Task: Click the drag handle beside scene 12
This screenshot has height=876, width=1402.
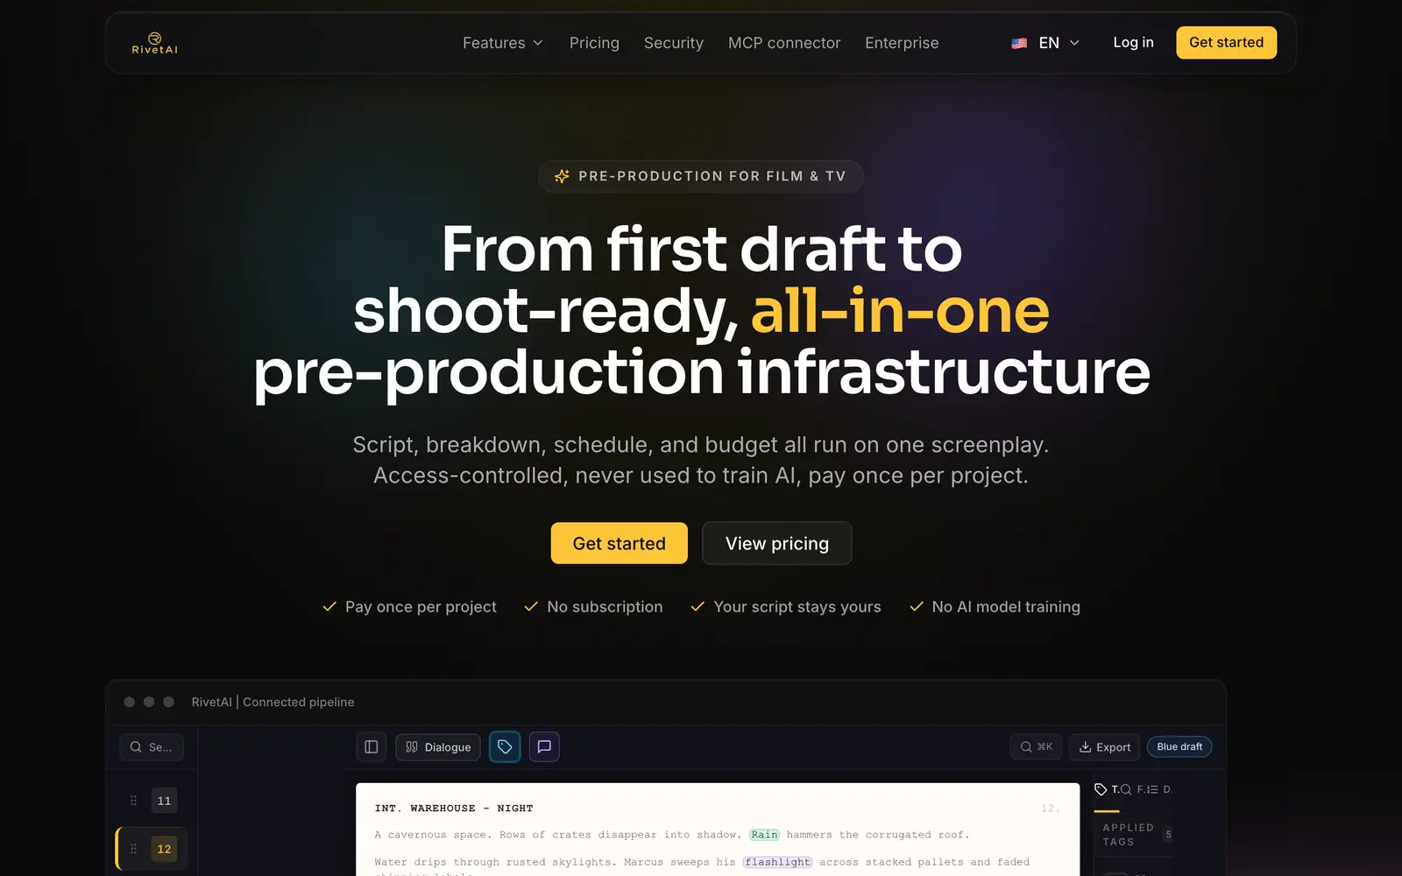Action: click(133, 849)
